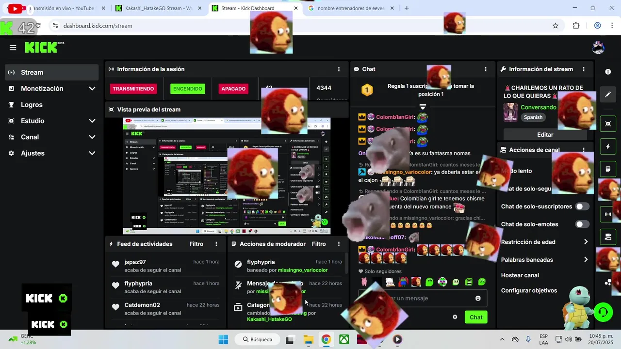Switch to the Google search tab
Viewport: 621px width, 349px height.
(x=352, y=8)
